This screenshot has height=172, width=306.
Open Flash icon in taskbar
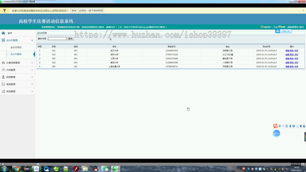tap(76, 169)
